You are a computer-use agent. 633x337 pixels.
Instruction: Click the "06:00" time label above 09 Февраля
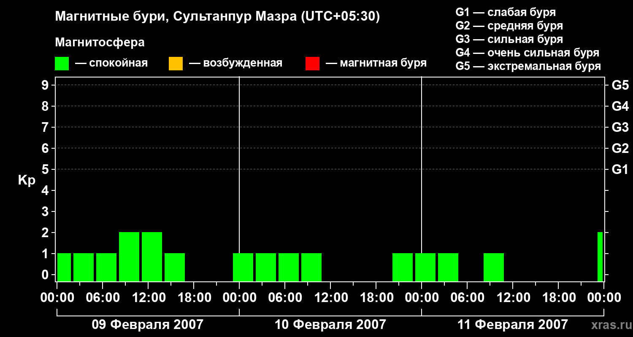pos(103,298)
